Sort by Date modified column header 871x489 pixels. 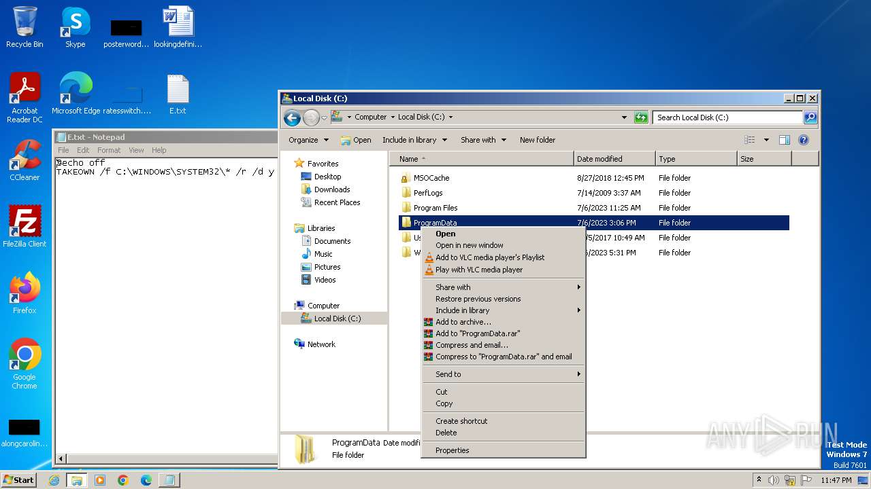tap(614, 159)
